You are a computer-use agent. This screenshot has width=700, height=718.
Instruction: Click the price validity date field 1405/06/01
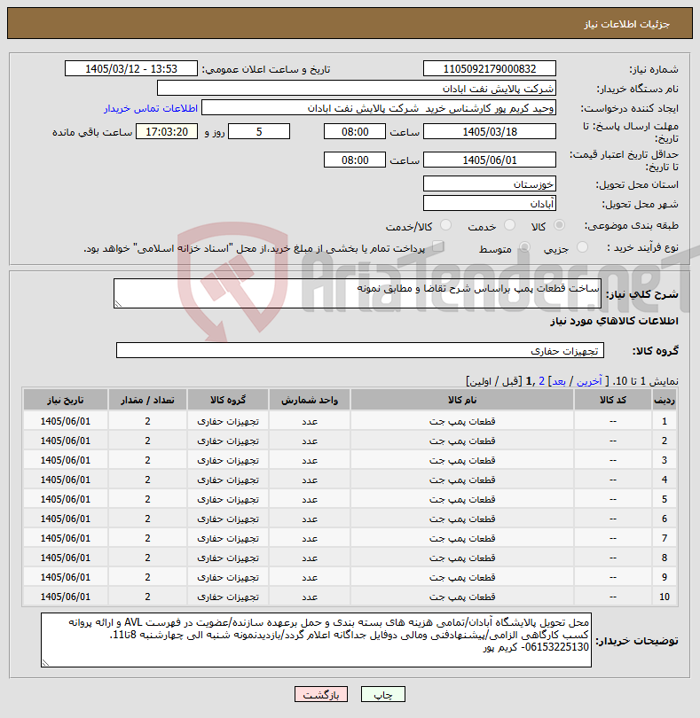(489, 160)
